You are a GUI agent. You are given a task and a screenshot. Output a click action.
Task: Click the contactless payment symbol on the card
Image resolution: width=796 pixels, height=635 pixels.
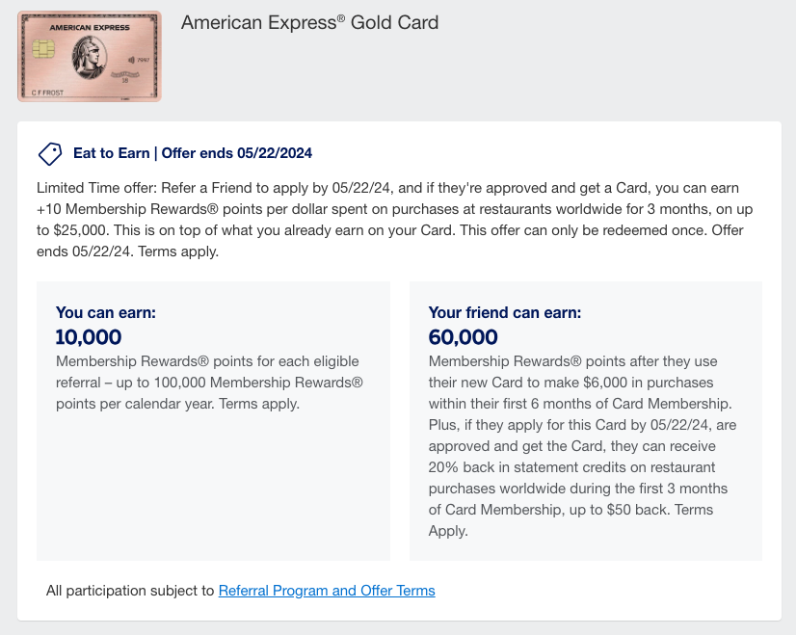pos(130,60)
